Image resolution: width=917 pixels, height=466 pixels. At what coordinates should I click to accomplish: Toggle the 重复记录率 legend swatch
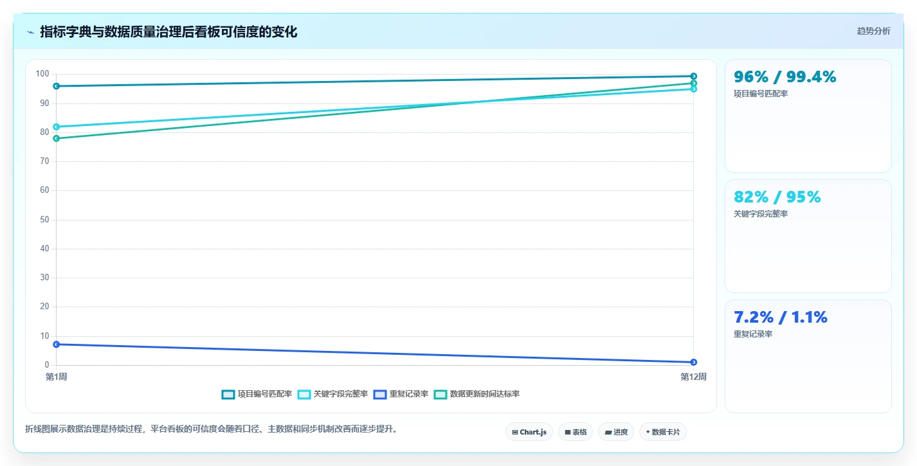click(379, 394)
